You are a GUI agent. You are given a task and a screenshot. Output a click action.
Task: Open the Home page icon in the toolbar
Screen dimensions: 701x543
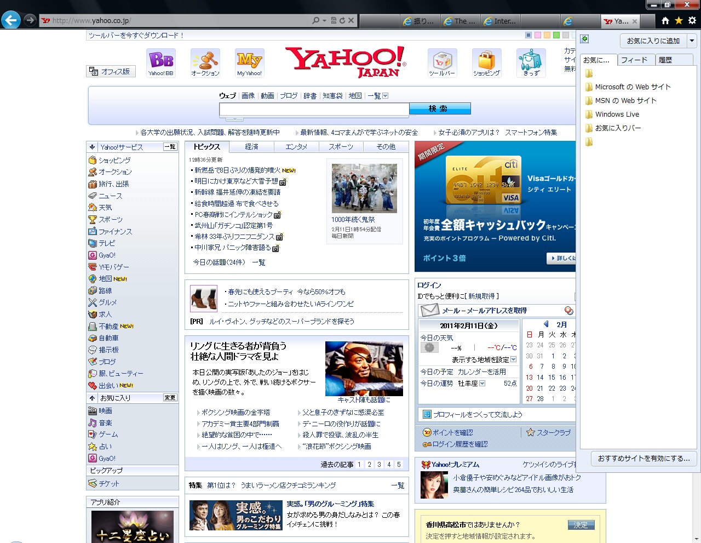[665, 21]
